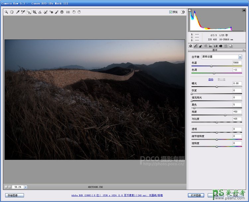Open the zoom level dropdown
249x202 pixels.
click(x=26, y=187)
